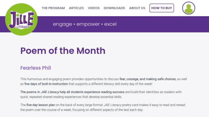Open the user account profile icon
This screenshot has width=209, height=117.
189,8
